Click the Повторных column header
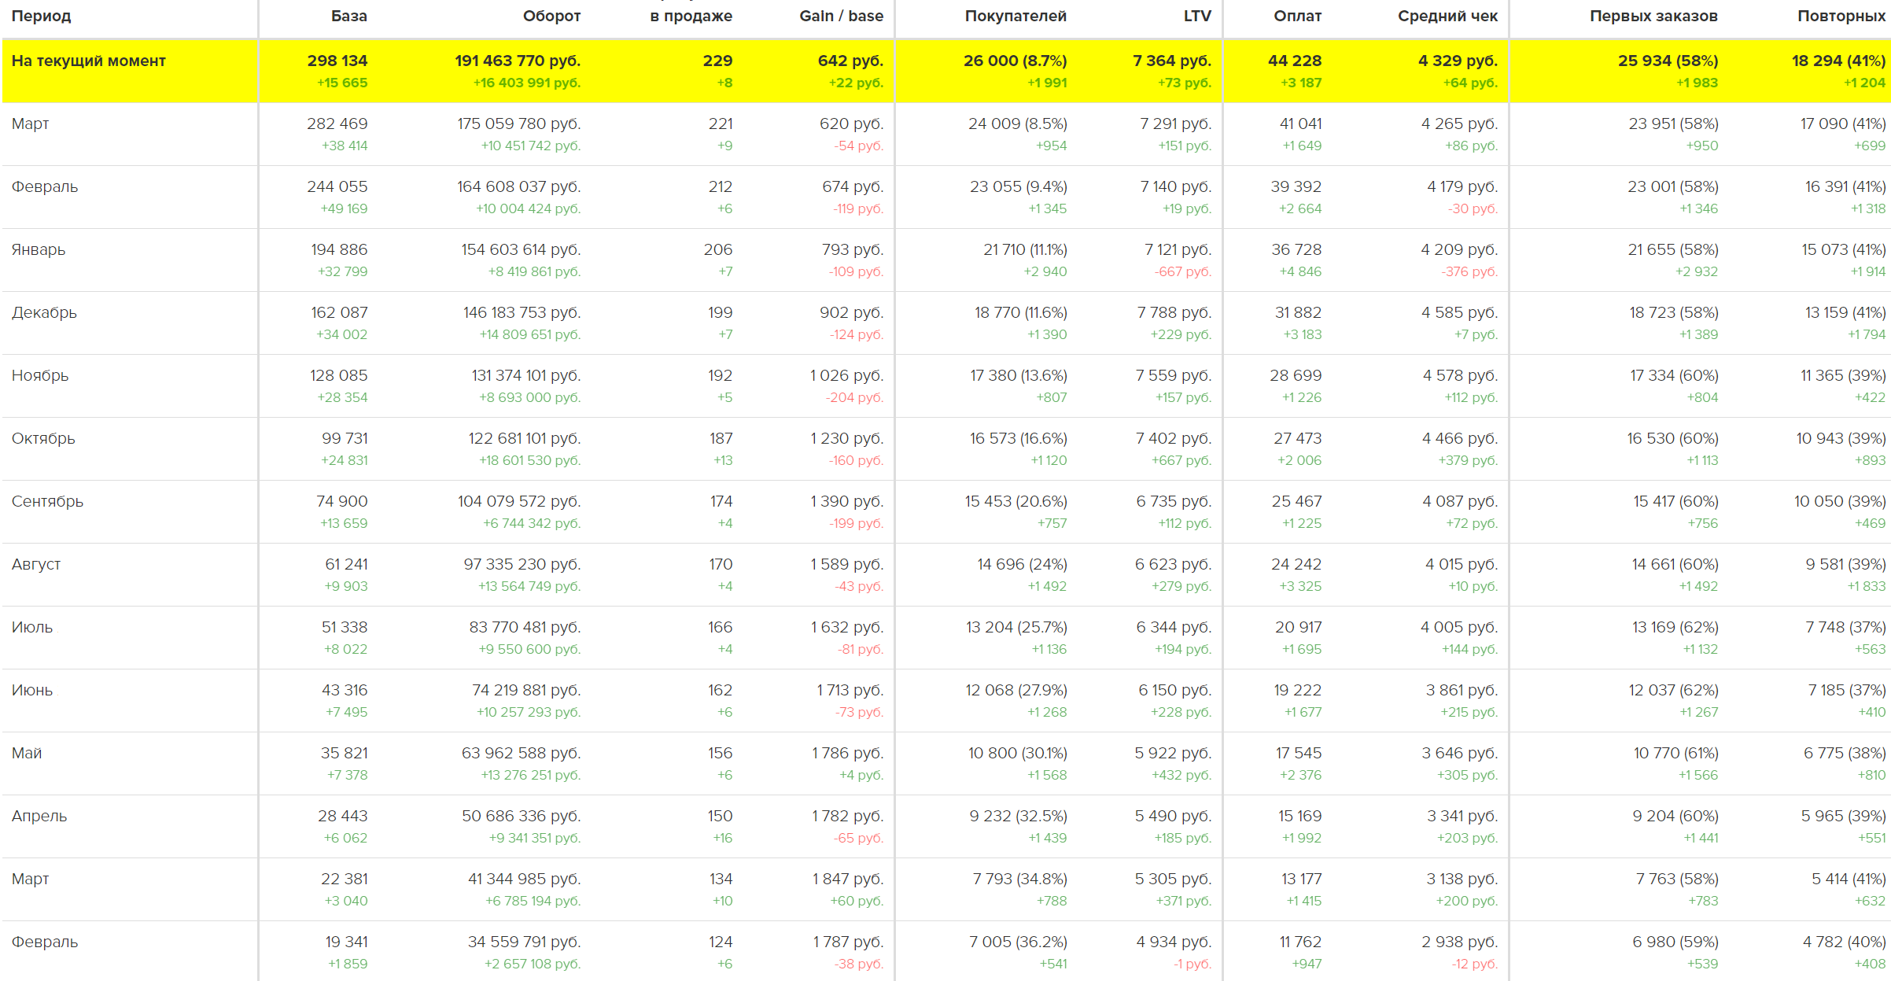This screenshot has height=981, width=1891. [x=1841, y=16]
